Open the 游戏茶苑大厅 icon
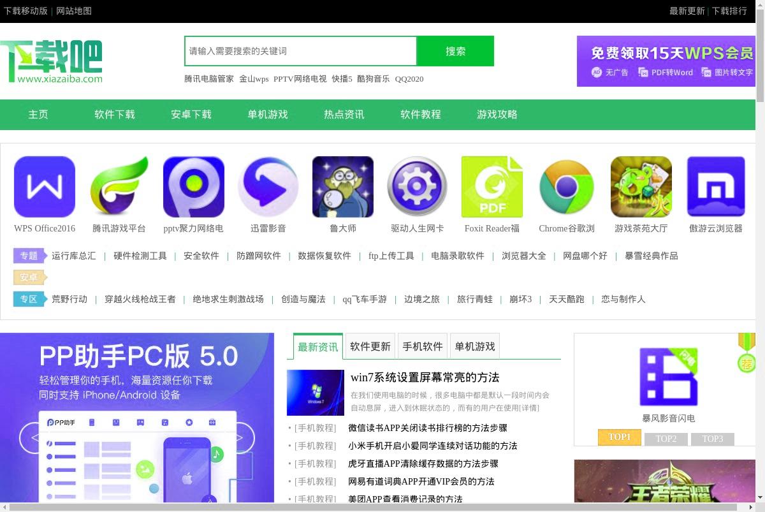Screen dimensions: 765x512 pos(641,187)
